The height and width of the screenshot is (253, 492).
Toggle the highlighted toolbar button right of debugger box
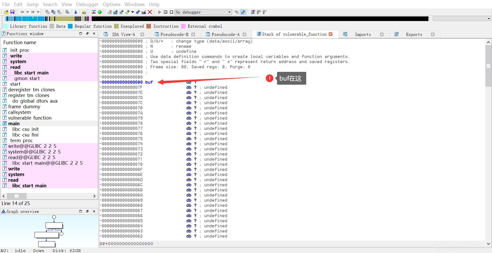pyautogui.click(x=243, y=12)
